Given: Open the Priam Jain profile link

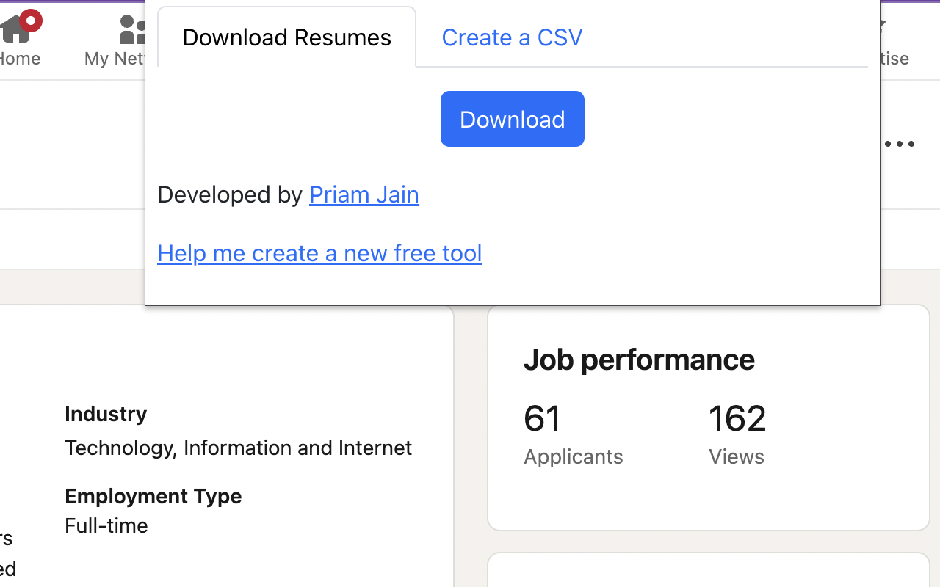Looking at the screenshot, I should pyautogui.click(x=364, y=194).
